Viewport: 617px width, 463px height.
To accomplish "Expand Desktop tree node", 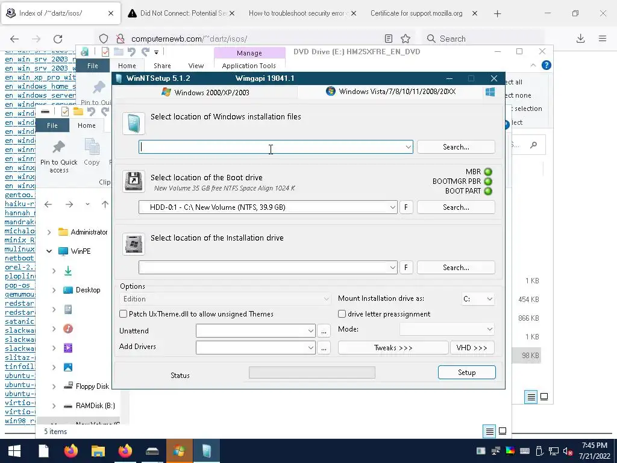I will 54,290.
